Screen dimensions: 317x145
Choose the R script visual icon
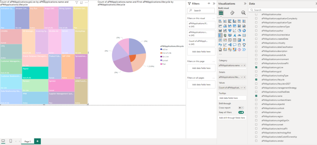(x=244, y=40)
